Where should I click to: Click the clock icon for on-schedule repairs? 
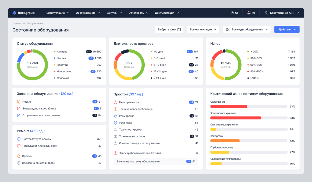pyautogui.click(x=19, y=139)
